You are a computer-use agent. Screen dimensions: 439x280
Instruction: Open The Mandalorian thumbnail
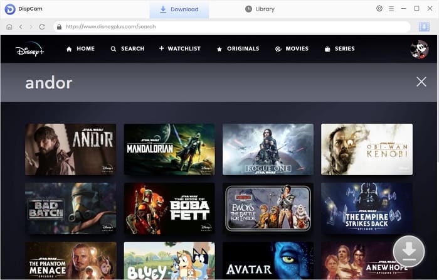pos(169,149)
